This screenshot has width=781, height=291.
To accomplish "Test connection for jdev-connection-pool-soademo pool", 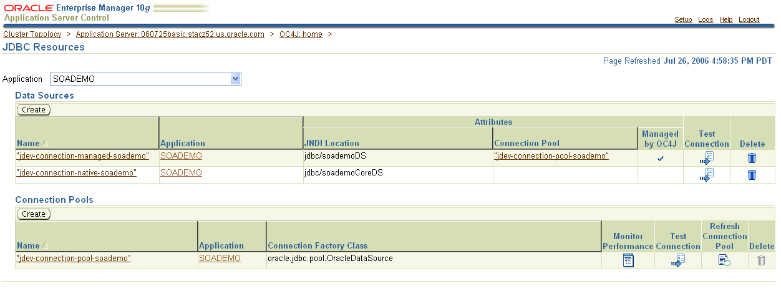I will tap(677, 260).
